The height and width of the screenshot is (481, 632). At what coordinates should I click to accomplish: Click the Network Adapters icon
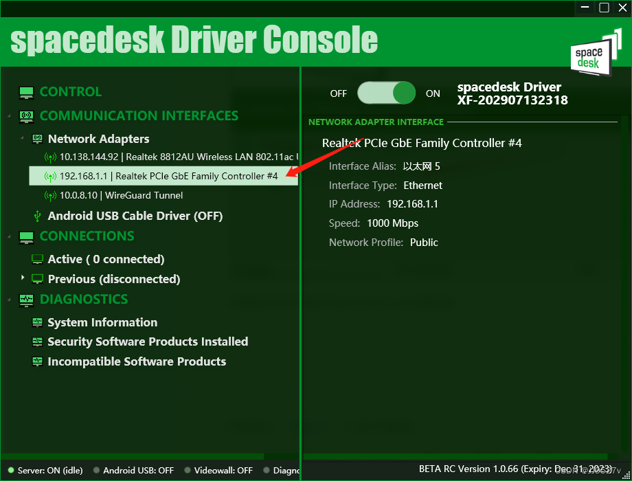(38, 139)
